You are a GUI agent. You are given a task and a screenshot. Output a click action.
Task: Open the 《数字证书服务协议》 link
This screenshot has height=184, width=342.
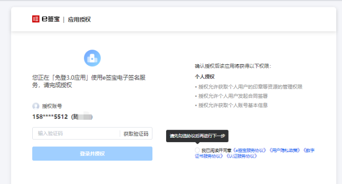[309, 150]
